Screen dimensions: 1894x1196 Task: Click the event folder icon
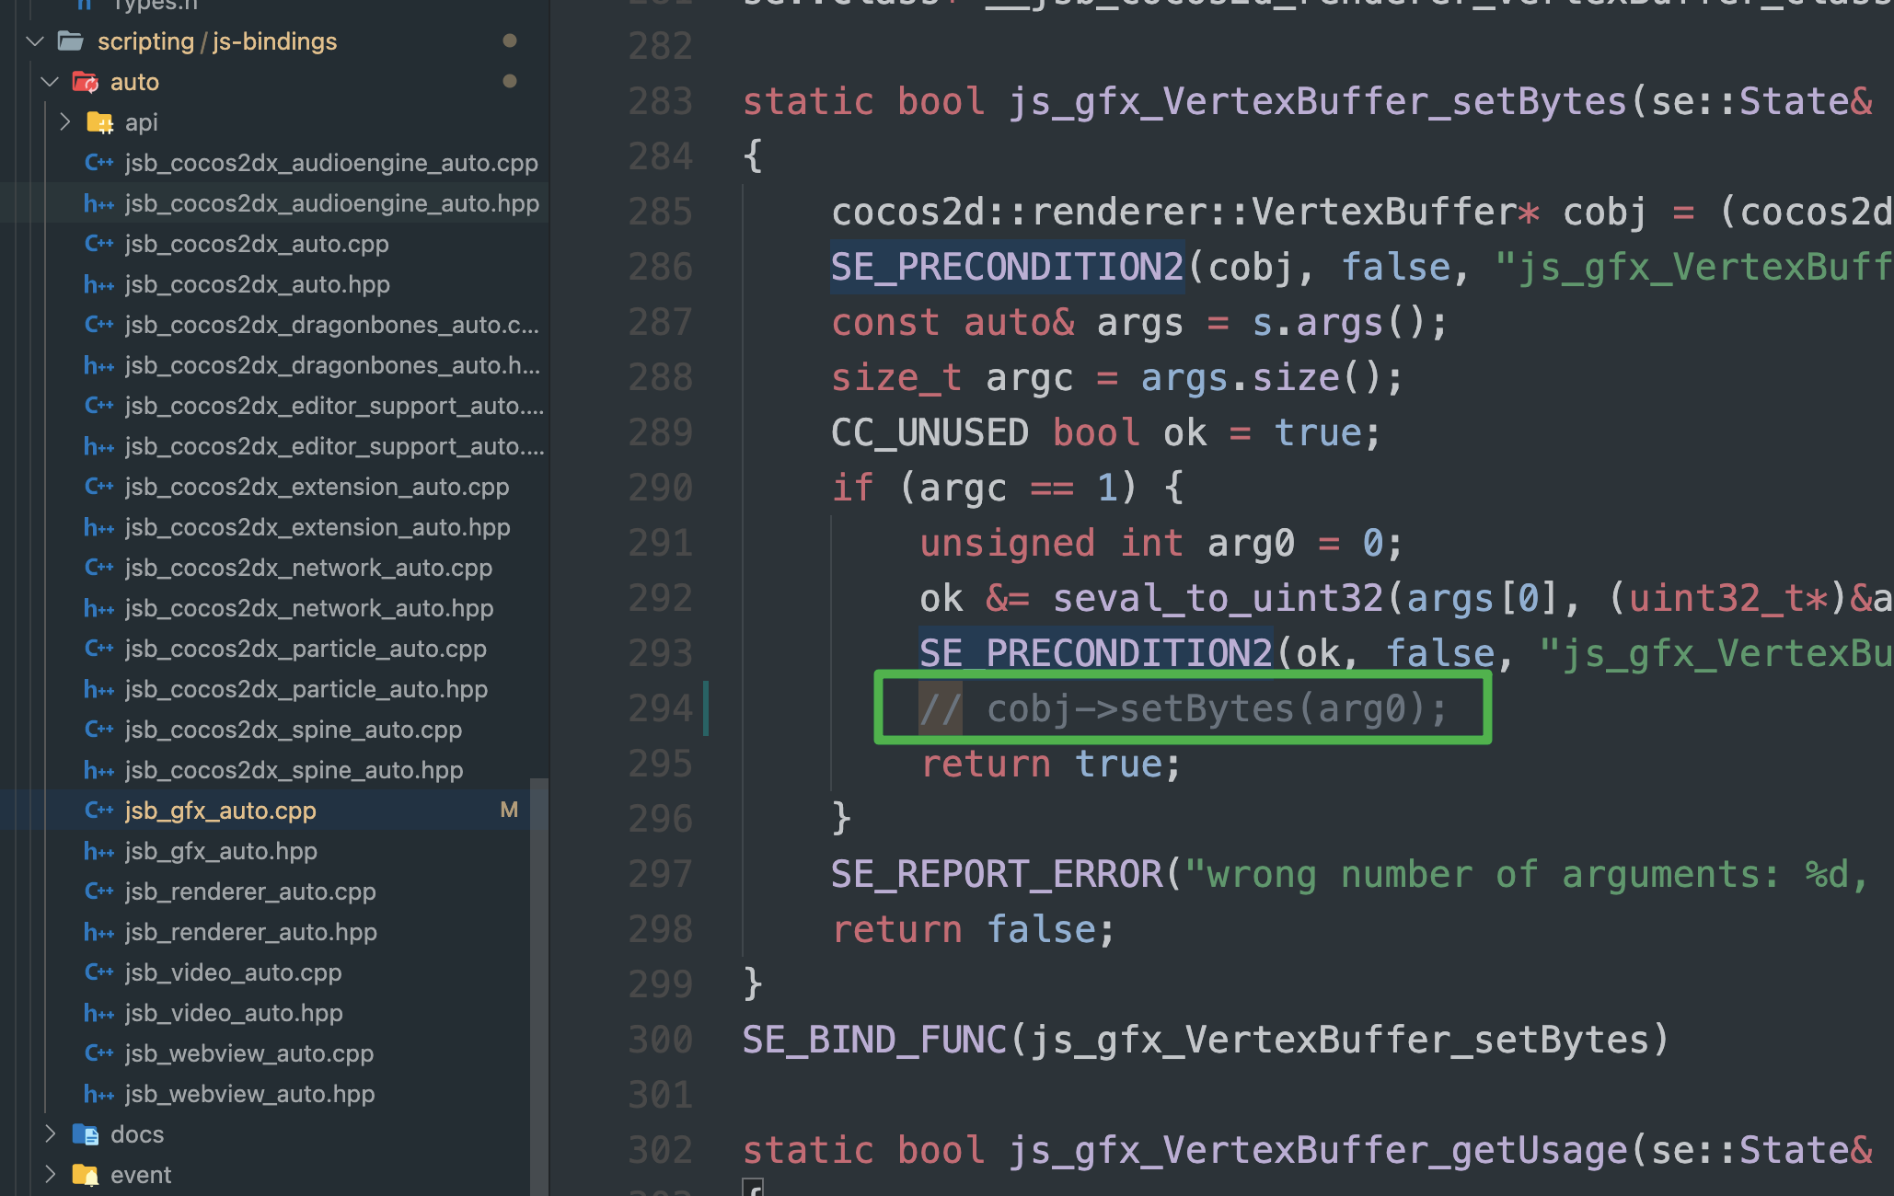point(86,1175)
